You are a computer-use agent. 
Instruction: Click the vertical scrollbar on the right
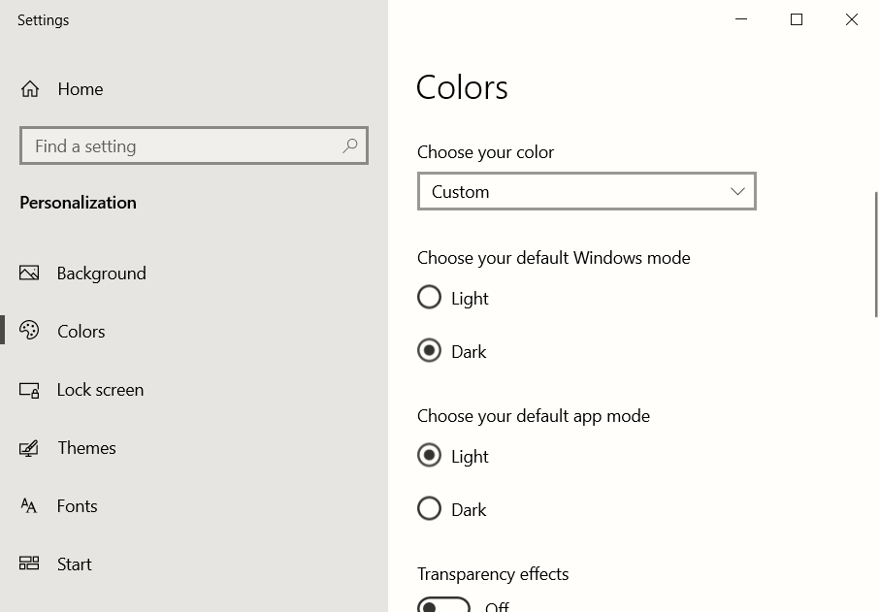coord(876,255)
